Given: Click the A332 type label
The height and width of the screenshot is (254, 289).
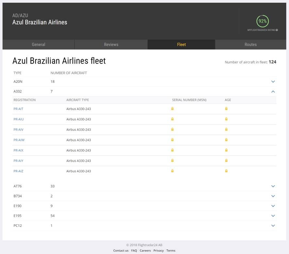Looking at the screenshot, I should [18, 92].
